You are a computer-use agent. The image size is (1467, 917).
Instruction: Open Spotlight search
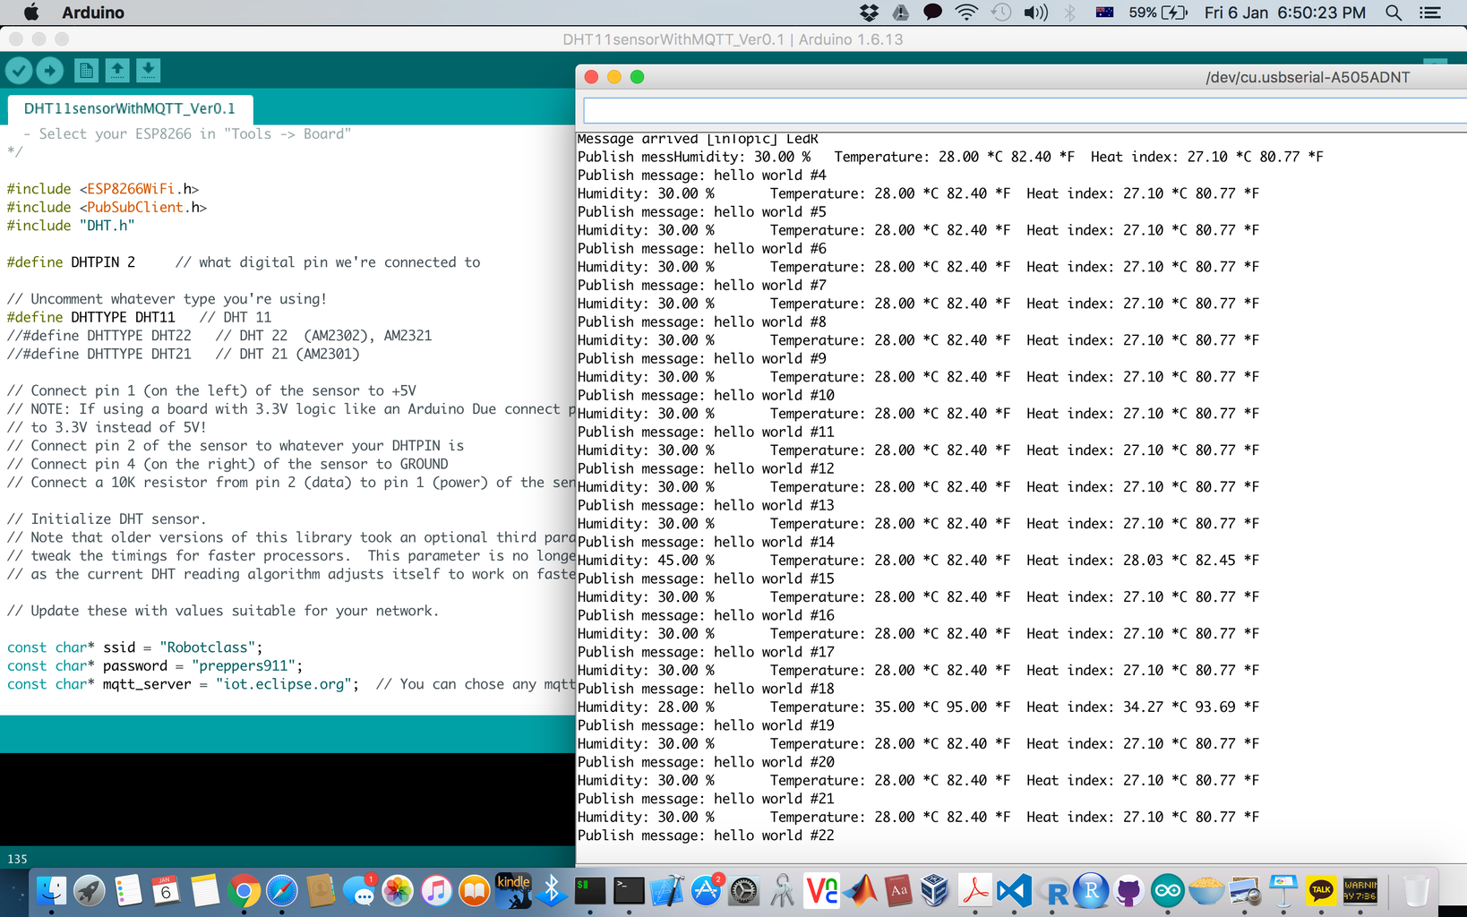pos(1394,13)
